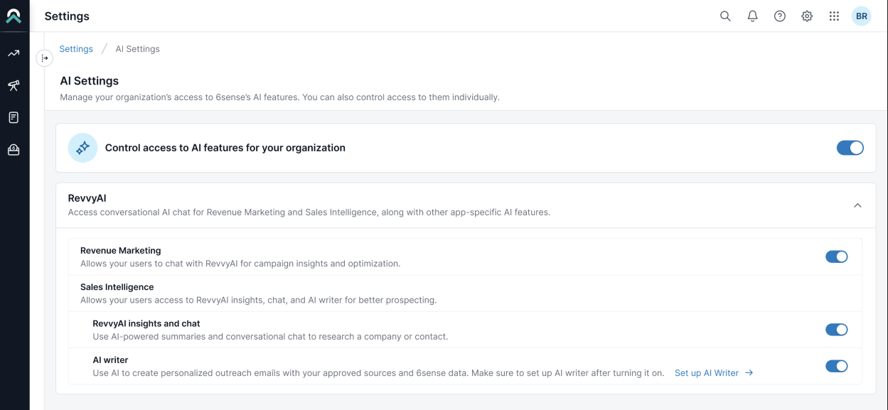Image resolution: width=888 pixels, height=410 pixels.
Task: Expand the sidebar with the arrow toggle
Action: point(45,58)
